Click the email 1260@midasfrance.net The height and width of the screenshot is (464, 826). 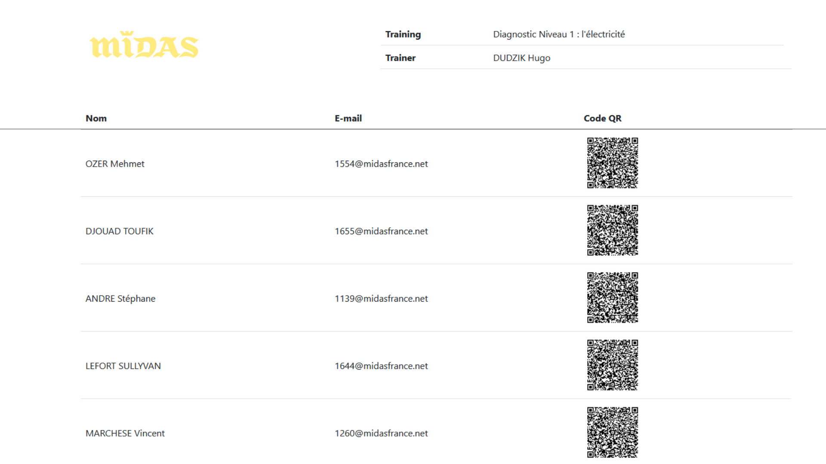pyautogui.click(x=381, y=433)
